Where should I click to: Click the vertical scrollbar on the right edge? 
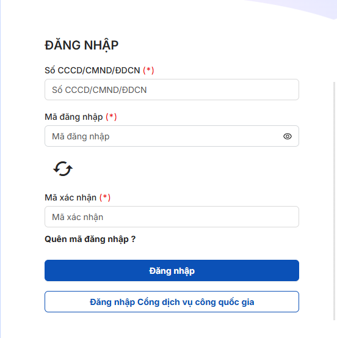click(334, 200)
